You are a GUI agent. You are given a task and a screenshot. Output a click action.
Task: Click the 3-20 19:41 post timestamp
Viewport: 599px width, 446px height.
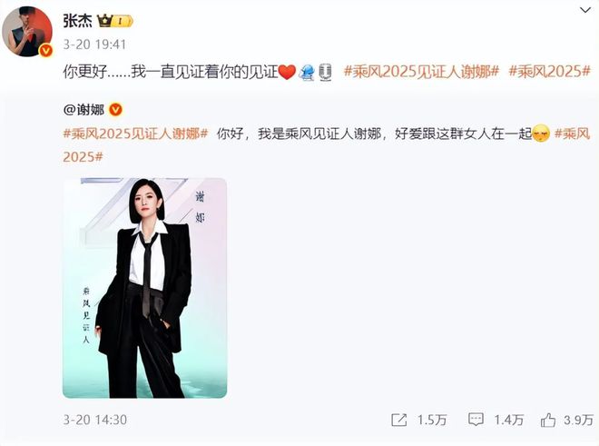[94, 45]
